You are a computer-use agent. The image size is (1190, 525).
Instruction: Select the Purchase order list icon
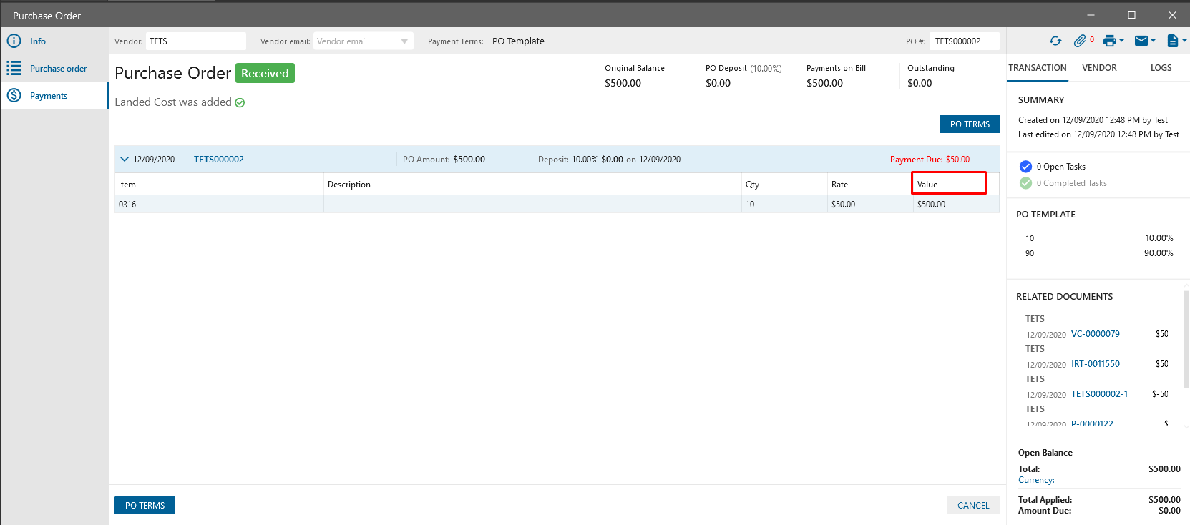[14, 68]
